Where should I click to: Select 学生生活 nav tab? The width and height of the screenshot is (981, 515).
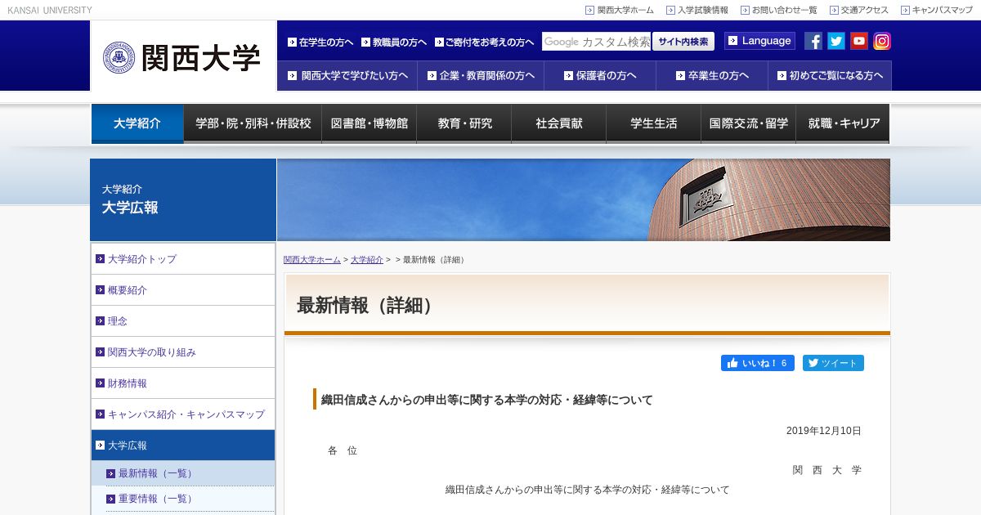(654, 123)
